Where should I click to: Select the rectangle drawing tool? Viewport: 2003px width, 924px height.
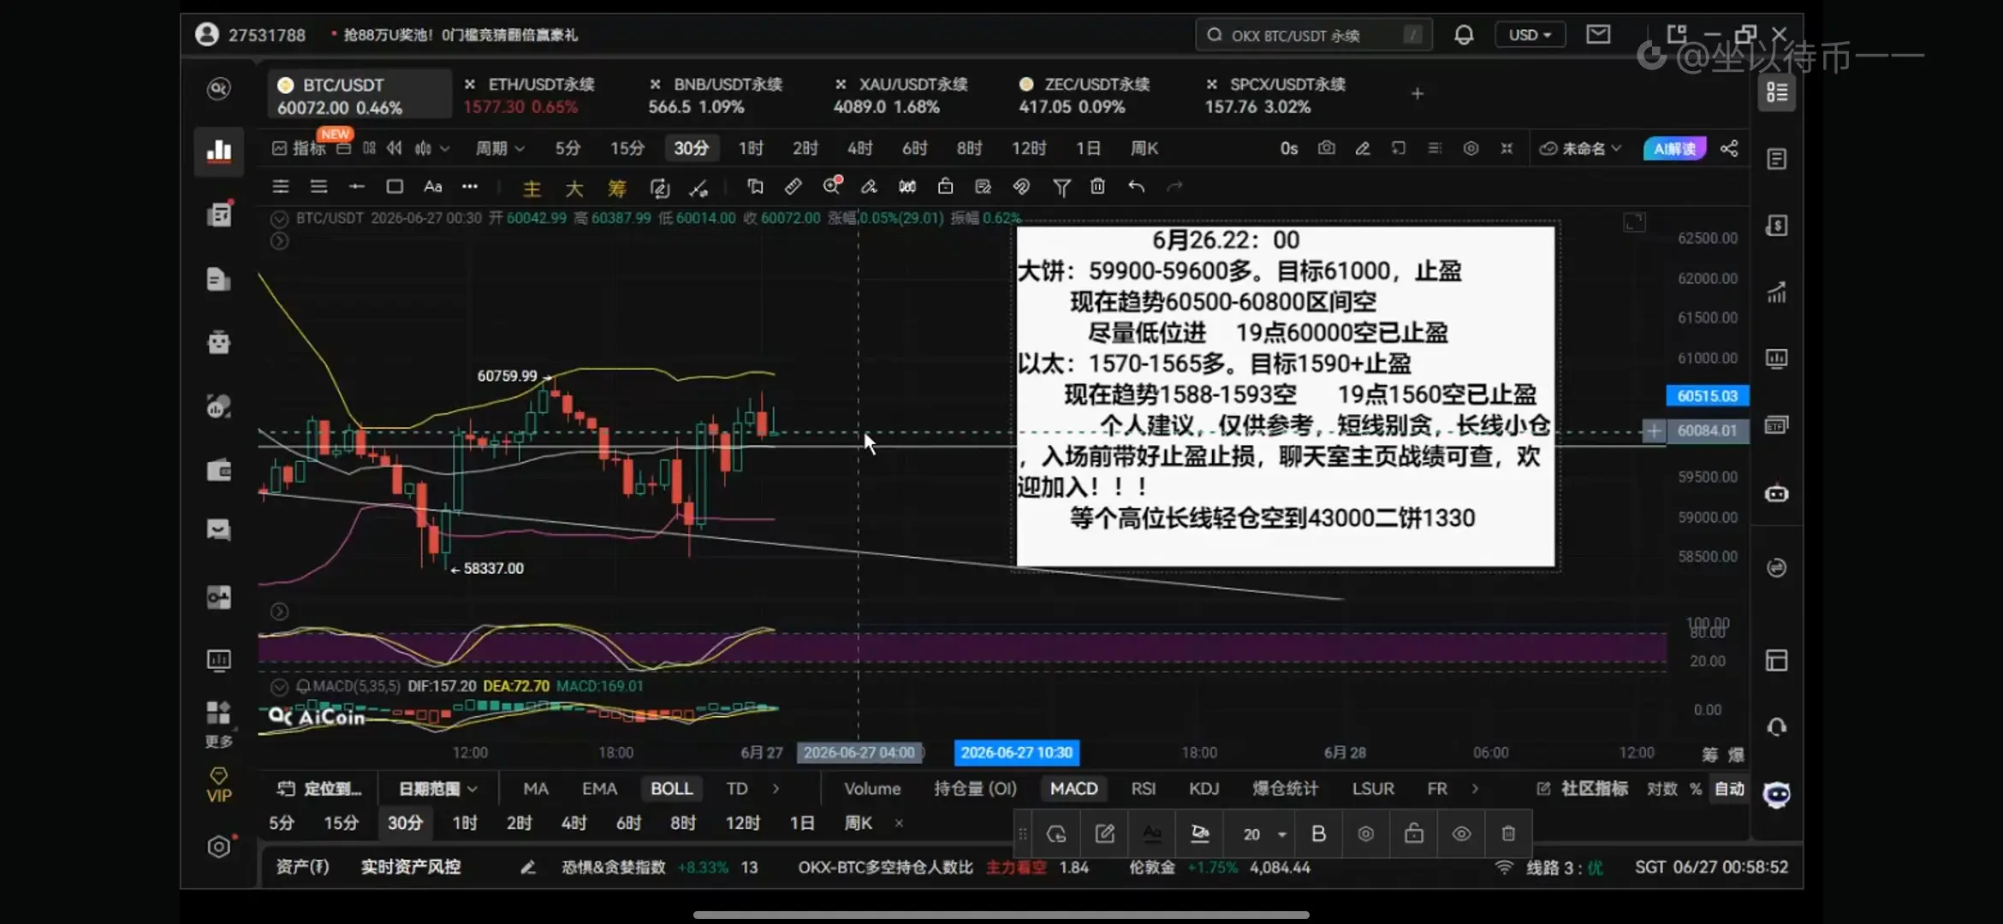pyautogui.click(x=395, y=187)
